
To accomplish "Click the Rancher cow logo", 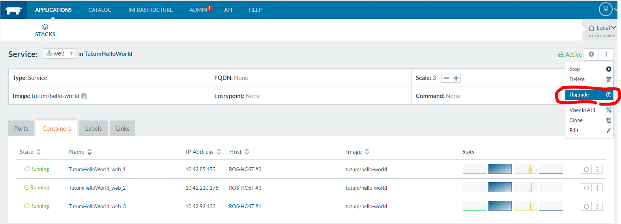I will [x=14, y=10].
